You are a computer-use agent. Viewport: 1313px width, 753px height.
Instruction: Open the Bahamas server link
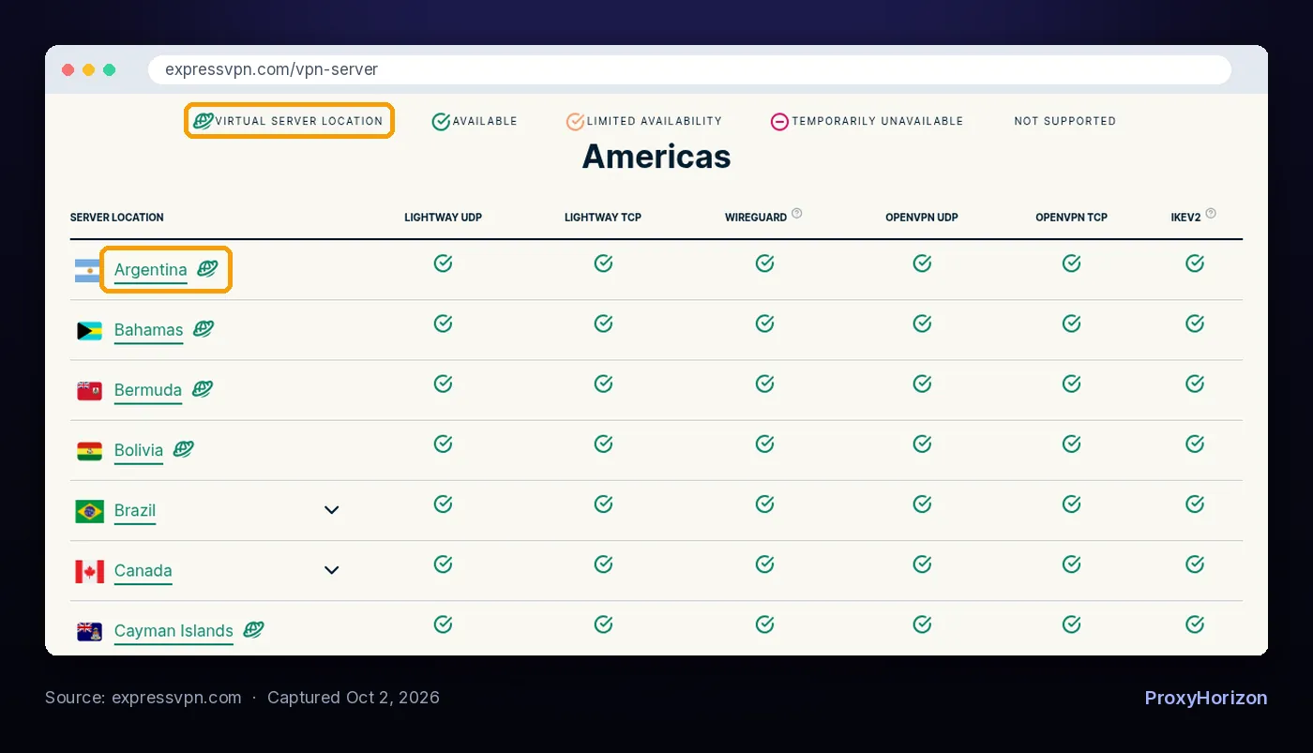[148, 330]
